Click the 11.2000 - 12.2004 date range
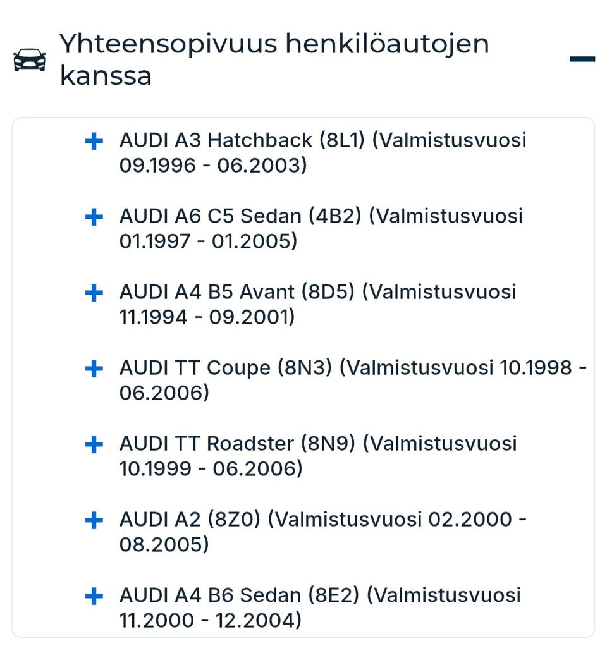Screen dimensions: 607x665 [210, 621]
